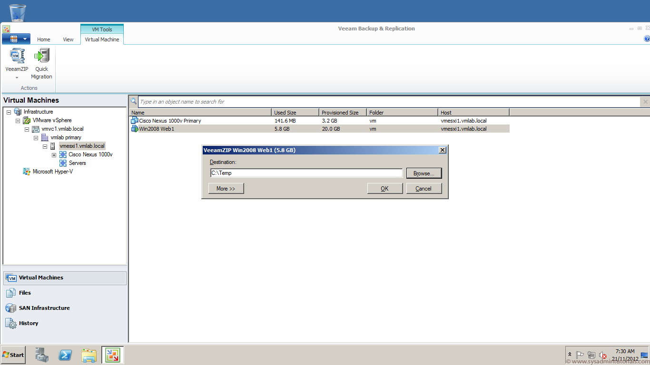Screen dimensions: 650x365
Task: Sort by the Folder column header
Action: pos(402,113)
